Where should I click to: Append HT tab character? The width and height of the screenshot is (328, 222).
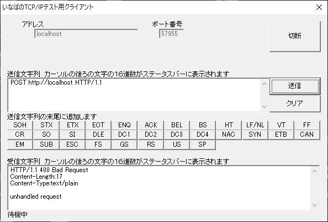(x=229, y=125)
